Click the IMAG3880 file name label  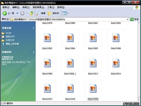(x=70, y=23)
